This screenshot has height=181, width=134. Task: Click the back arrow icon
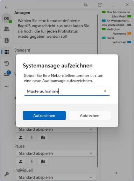(7, 7)
